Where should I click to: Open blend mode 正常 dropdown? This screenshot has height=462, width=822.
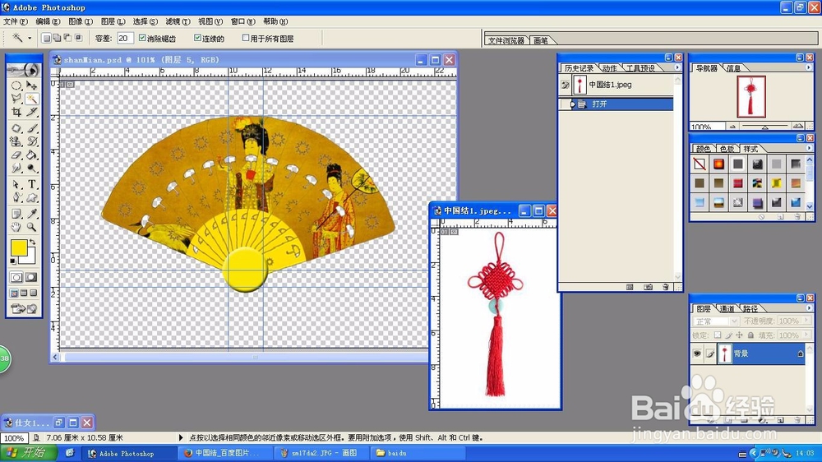tap(716, 321)
